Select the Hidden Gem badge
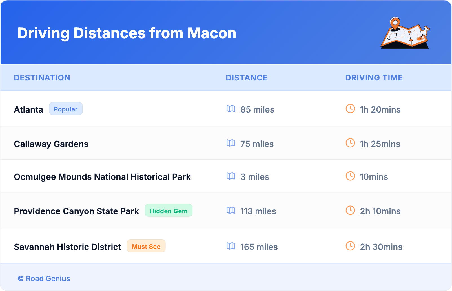 168,211
